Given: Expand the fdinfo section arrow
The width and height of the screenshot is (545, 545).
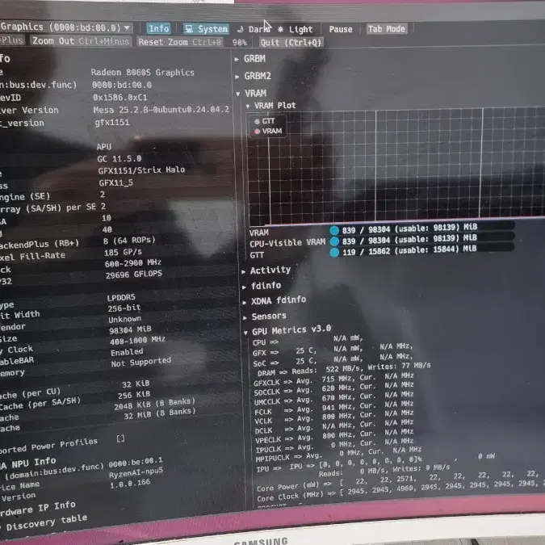Looking at the screenshot, I should click(x=244, y=287).
